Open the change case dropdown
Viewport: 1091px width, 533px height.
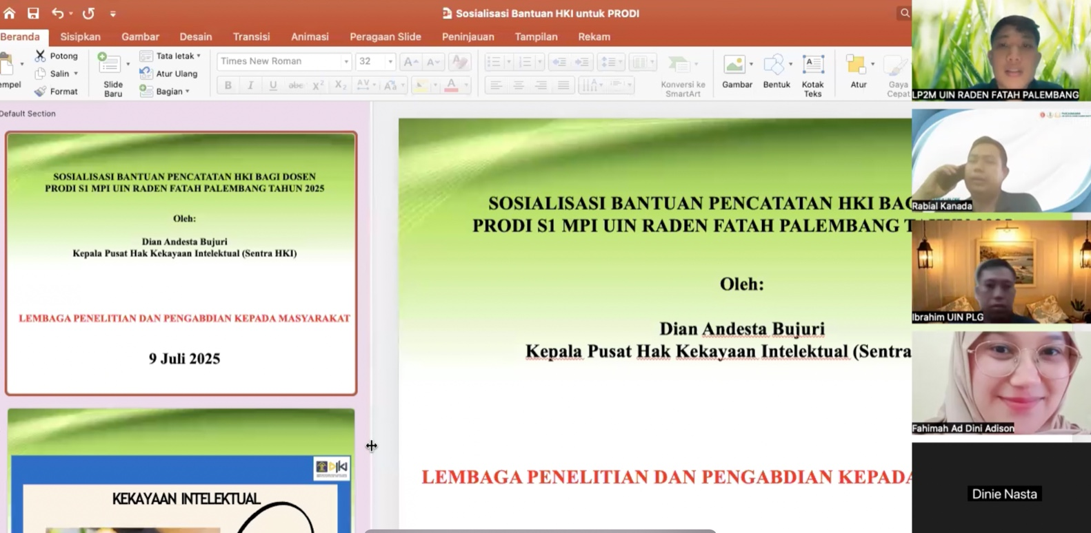click(x=403, y=85)
